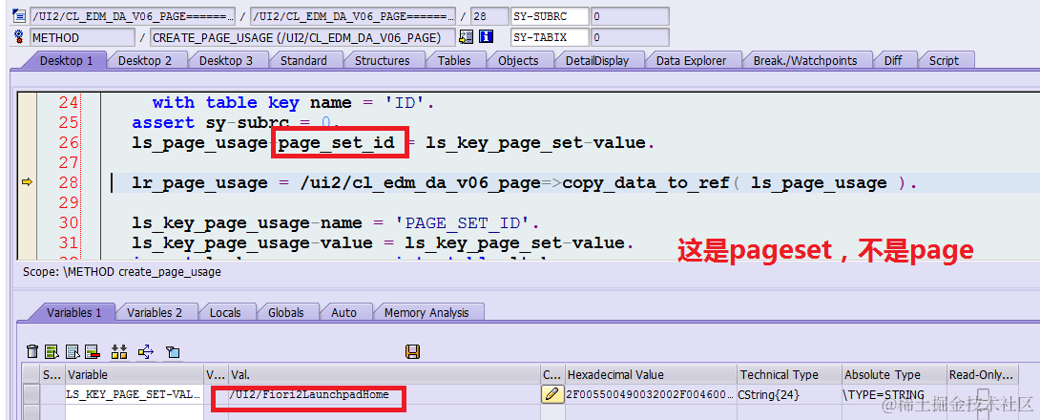The width and height of the screenshot is (1040, 420).
Task: Click the CString{24} technical type cell
Action: pyautogui.click(x=789, y=395)
